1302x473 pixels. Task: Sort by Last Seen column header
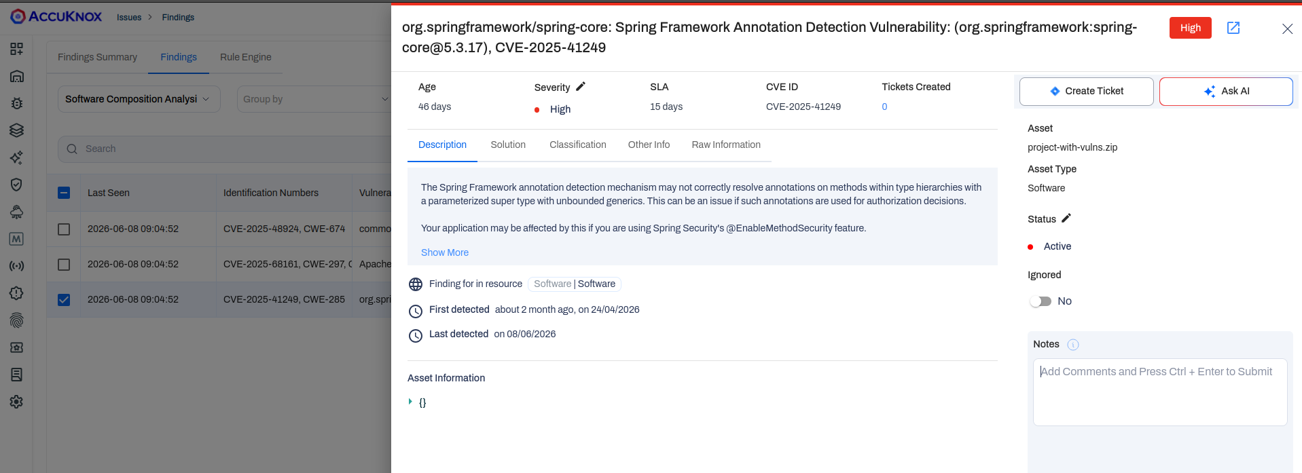point(109,193)
